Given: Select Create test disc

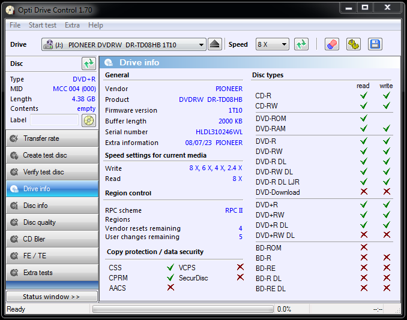Looking at the screenshot, I should [x=52, y=155].
